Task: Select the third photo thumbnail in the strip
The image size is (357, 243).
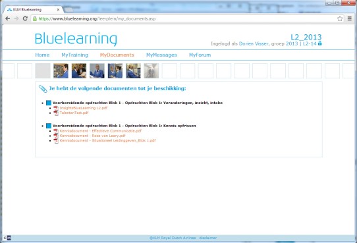Action: [x=97, y=70]
